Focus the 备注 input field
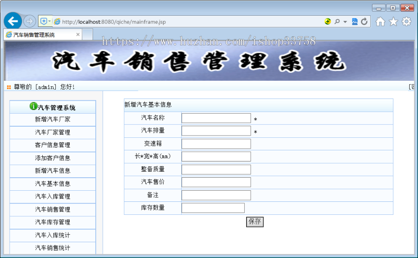418x258 pixels. coord(216,195)
